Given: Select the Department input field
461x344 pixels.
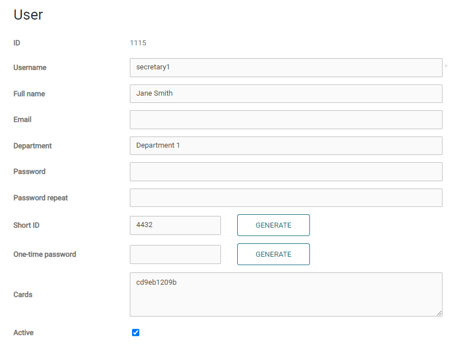Looking at the screenshot, I should pos(285,145).
